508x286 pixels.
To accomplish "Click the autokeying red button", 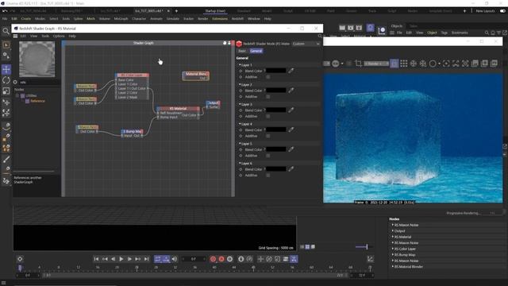I will point(221,259).
